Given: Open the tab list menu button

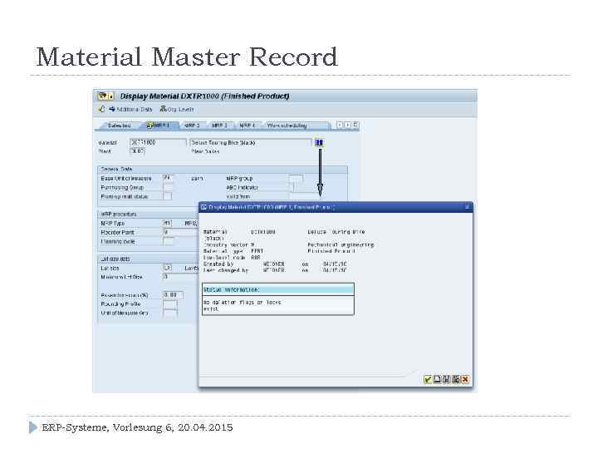Looking at the screenshot, I should (355, 125).
